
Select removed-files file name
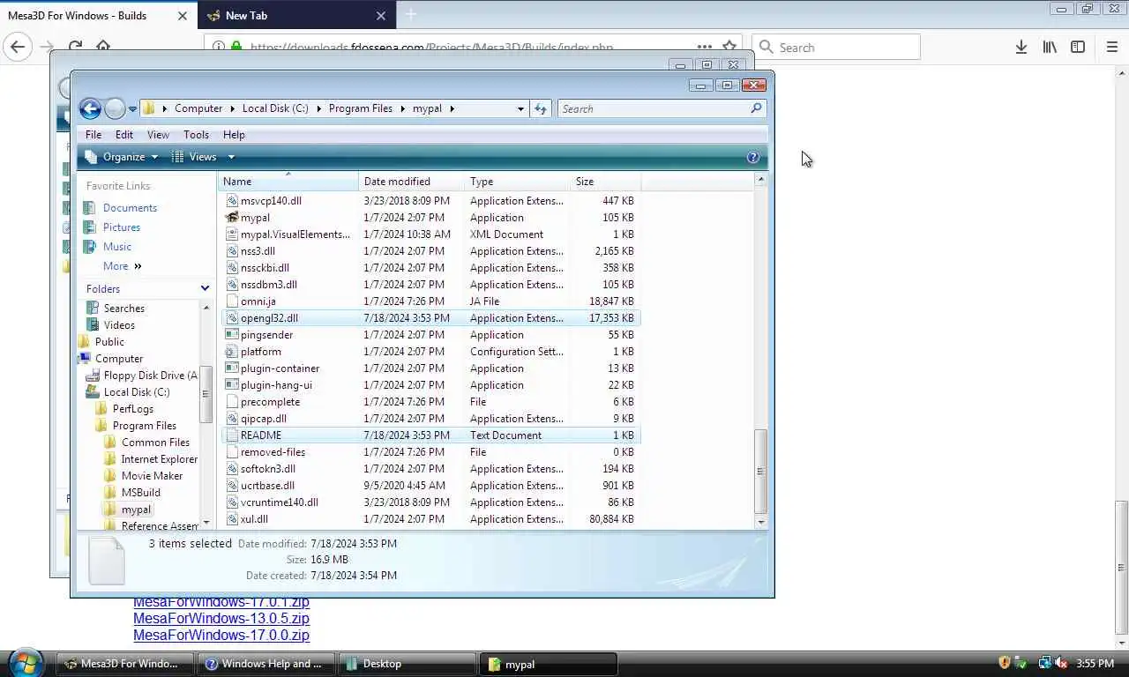coord(273,452)
